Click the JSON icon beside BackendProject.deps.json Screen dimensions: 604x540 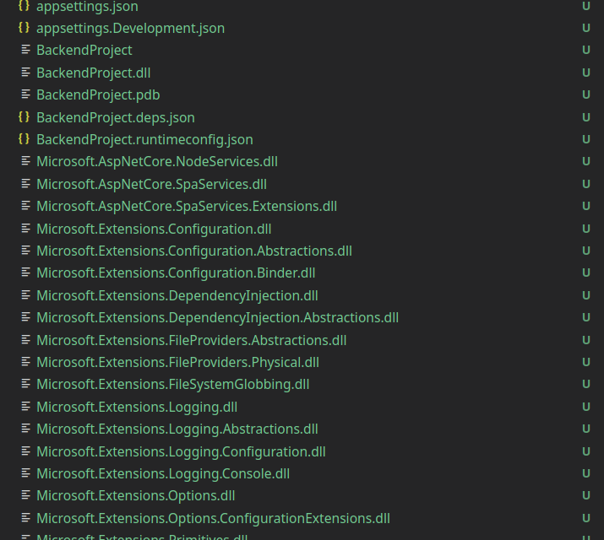point(24,117)
